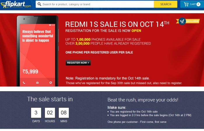Click the countdown HOURS box

tap(50, 113)
